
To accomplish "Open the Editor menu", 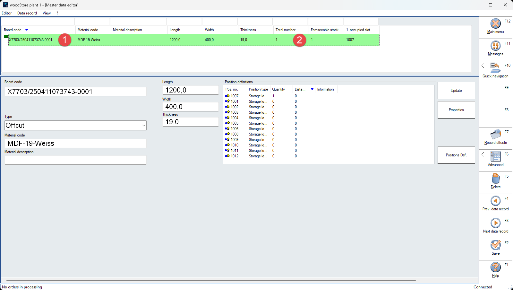I will point(7,13).
